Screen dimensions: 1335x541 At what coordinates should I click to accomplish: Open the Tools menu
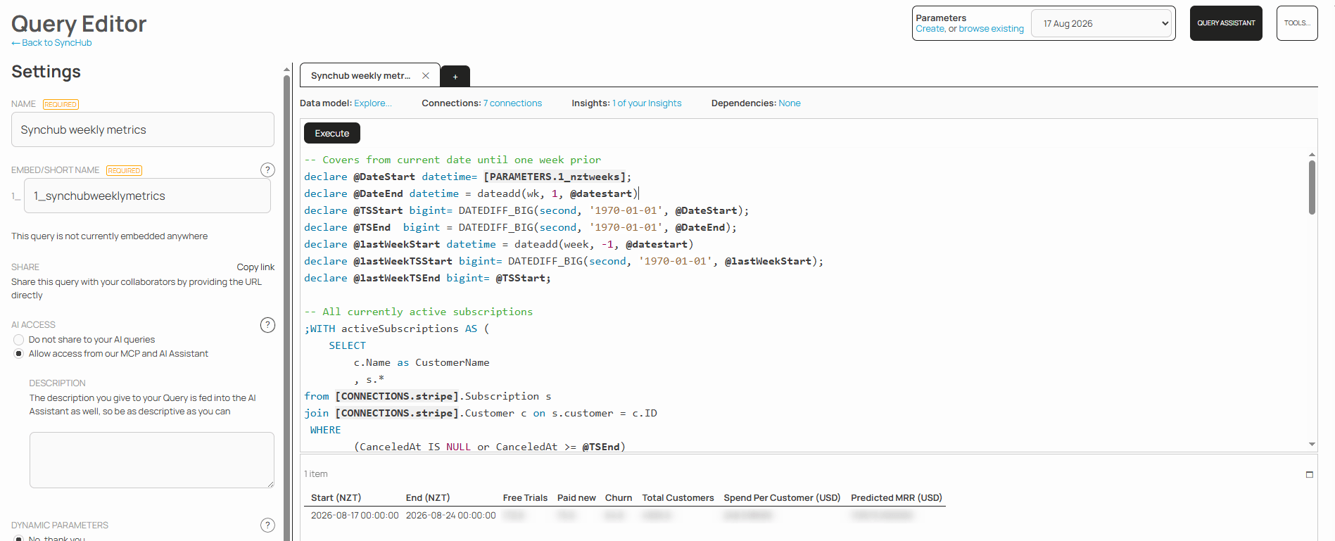[1297, 23]
